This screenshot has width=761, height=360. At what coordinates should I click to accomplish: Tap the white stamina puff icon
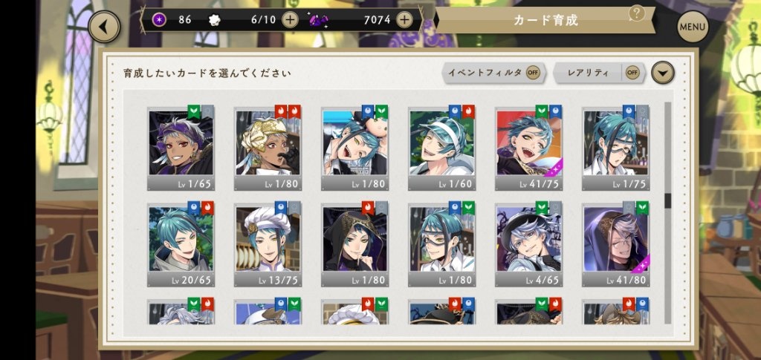[x=214, y=20]
